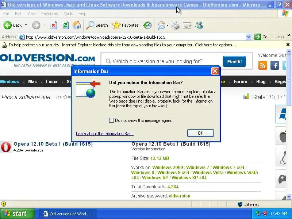The width and height of the screenshot is (292, 219).
Task: Click the Mail envelope icon
Action: pos(161,25)
